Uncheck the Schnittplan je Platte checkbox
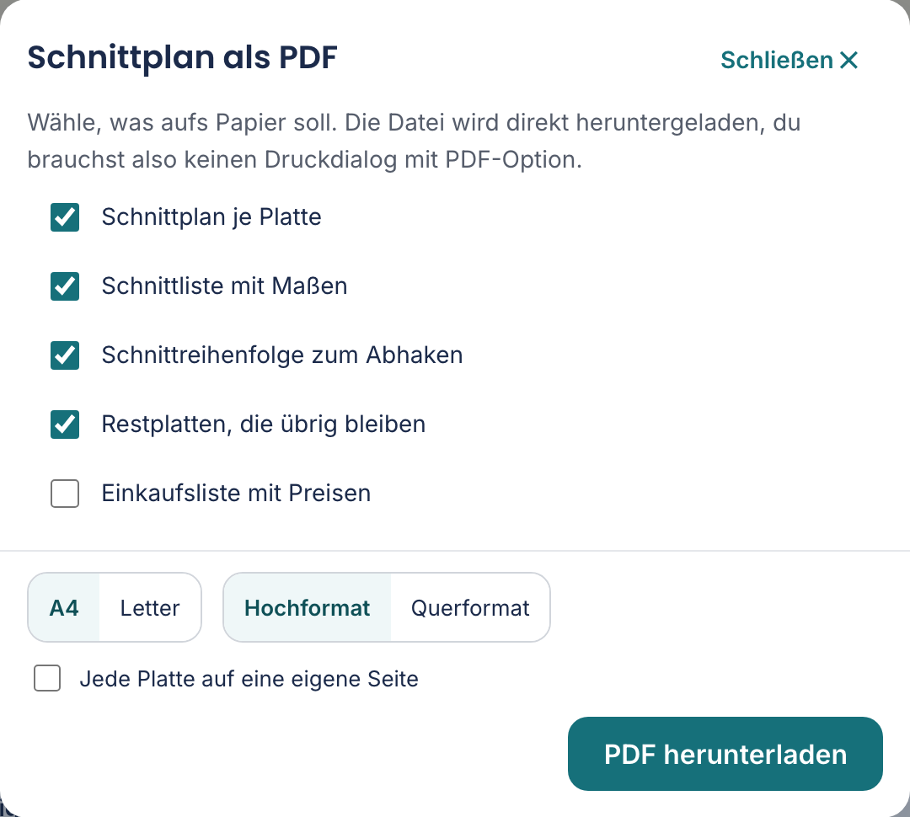The width and height of the screenshot is (910, 817). tap(65, 217)
